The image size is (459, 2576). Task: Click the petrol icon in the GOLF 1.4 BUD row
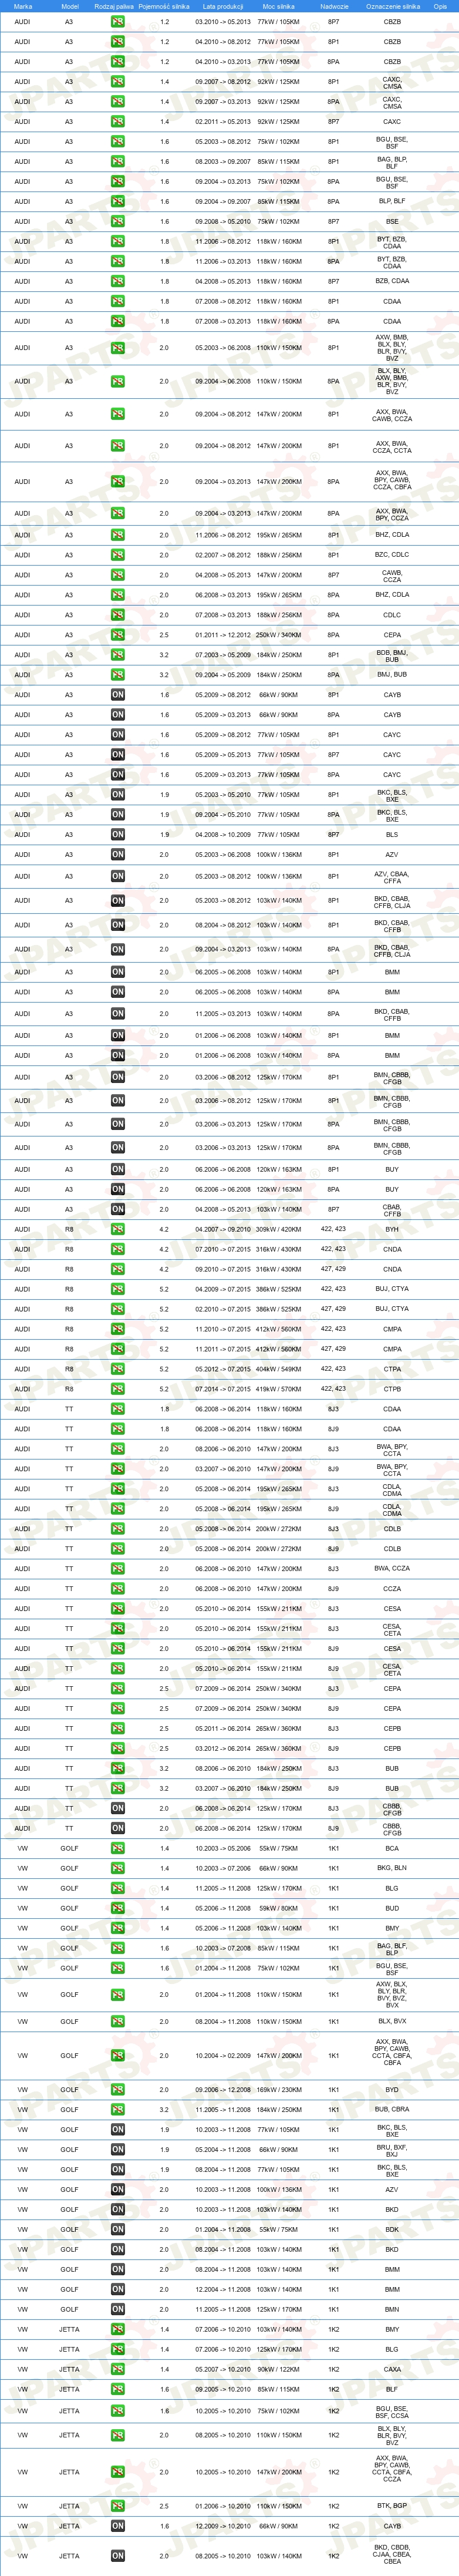[118, 1908]
